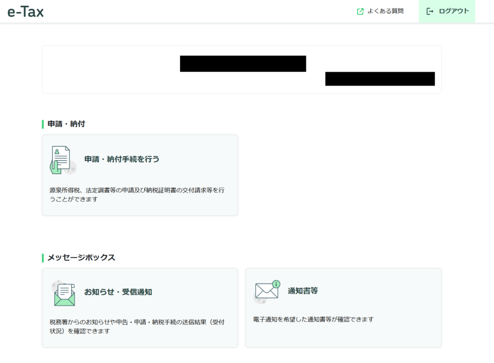Image resolution: width=494 pixels, height=363 pixels.
Task: Click the 申請・納付 section heading
Action: [x=66, y=124]
